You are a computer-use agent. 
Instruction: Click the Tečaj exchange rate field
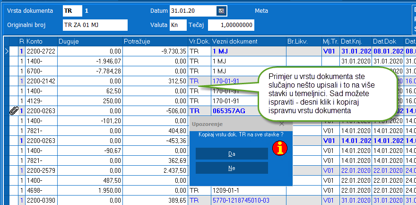coord(231,25)
